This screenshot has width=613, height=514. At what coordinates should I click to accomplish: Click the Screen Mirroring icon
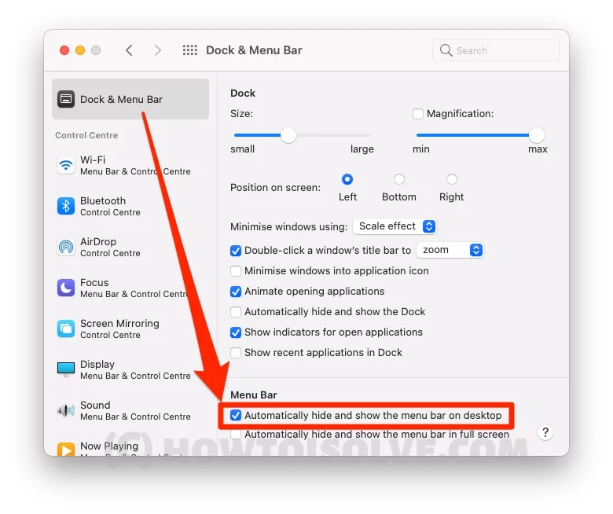(66, 329)
